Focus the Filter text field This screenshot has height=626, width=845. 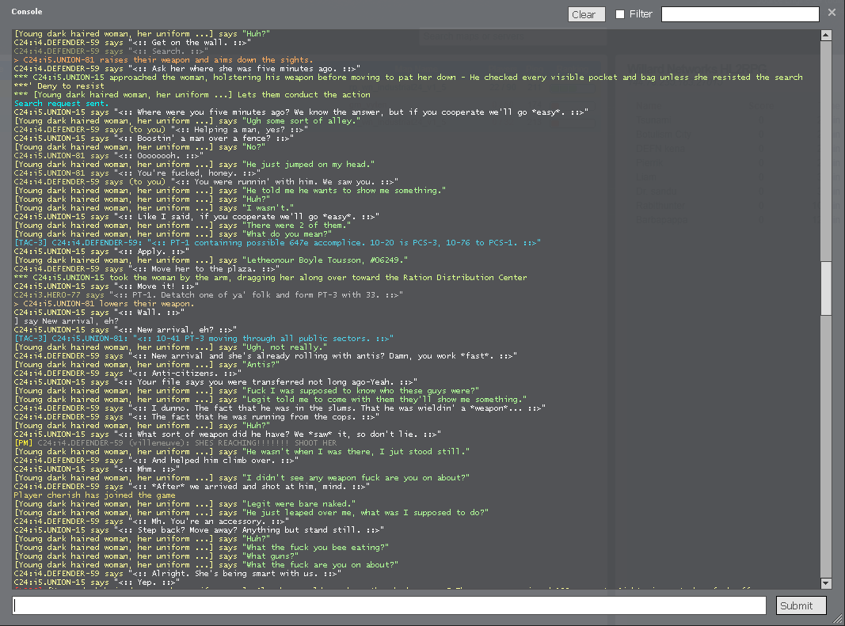tap(740, 14)
